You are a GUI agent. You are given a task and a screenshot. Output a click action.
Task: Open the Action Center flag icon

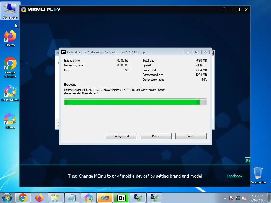(232, 198)
